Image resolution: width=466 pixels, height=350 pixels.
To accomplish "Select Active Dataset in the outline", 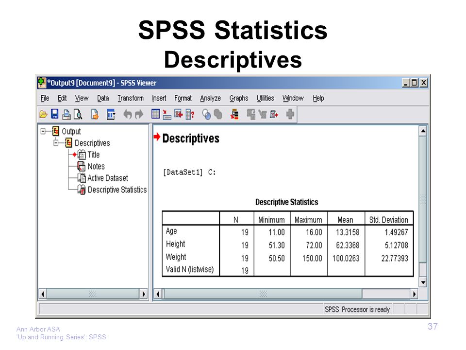I will point(108,178).
